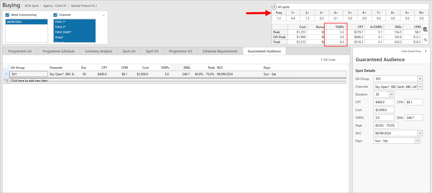Click the 1 GA Lines label
The width and height of the screenshot is (433, 193).
click(x=328, y=60)
